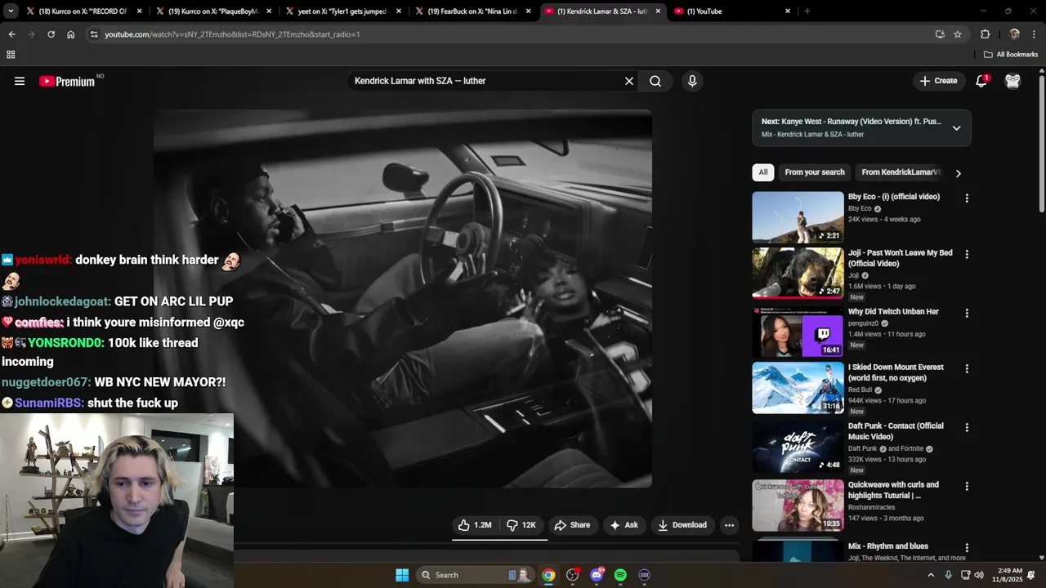
Task: Select From your search chip
Action: [x=815, y=172]
